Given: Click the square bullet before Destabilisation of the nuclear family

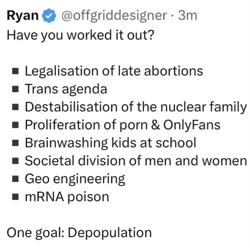Looking at the screenshot, I should [16, 107].
